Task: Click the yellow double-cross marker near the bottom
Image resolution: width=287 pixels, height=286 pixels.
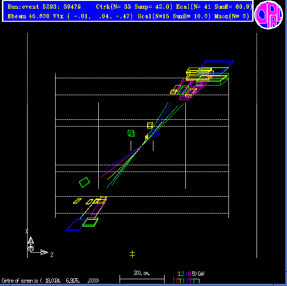Action: (x=132, y=254)
